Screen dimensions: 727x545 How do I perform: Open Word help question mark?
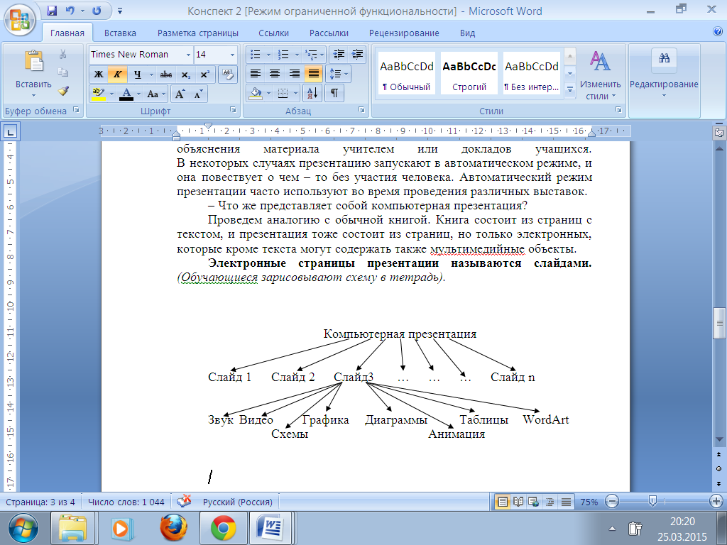click(x=717, y=31)
